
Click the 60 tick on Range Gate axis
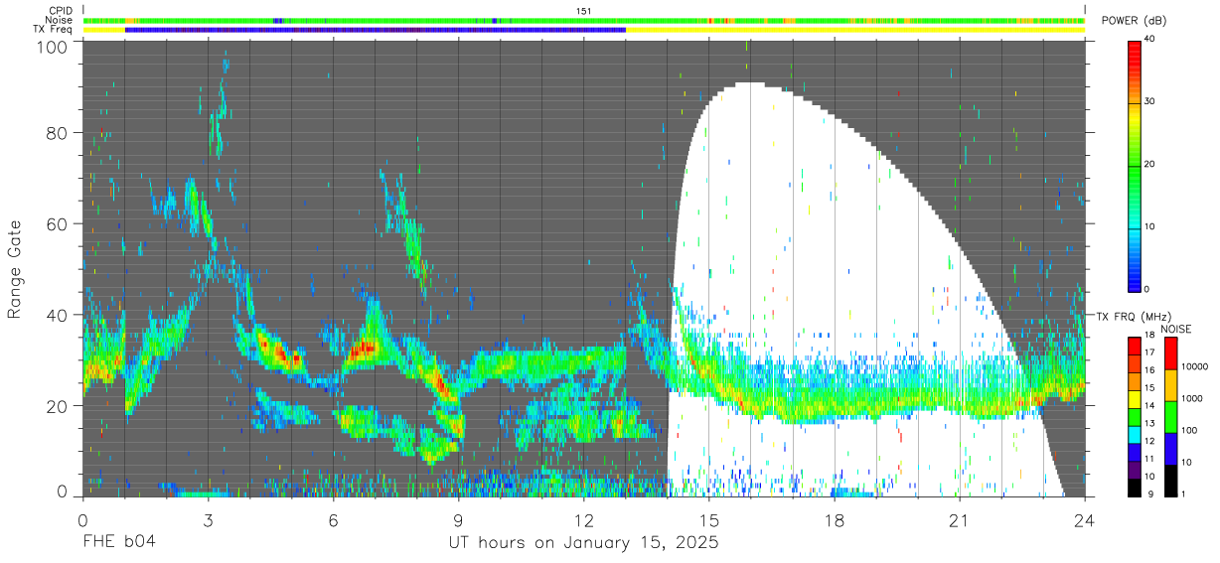(58, 224)
